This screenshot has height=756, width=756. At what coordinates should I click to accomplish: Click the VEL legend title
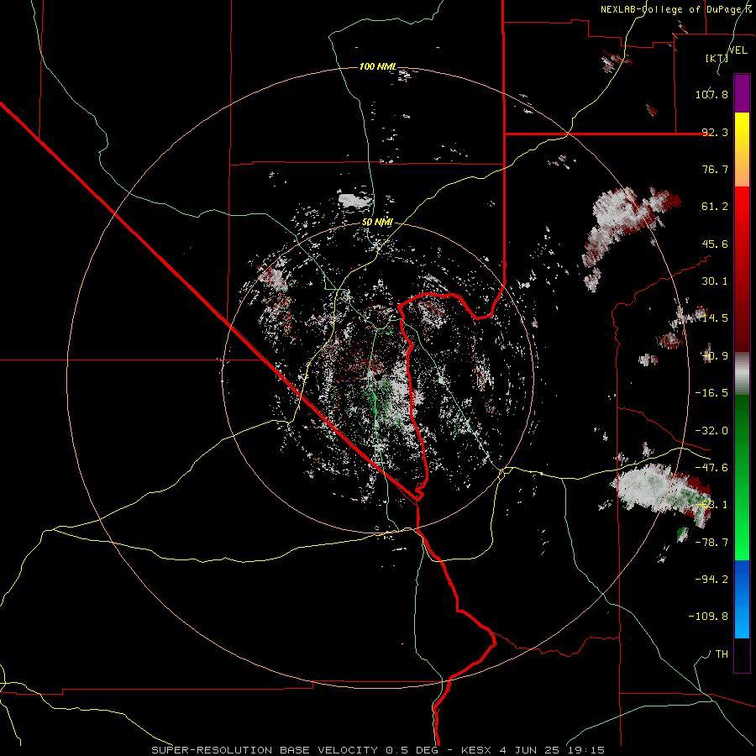click(x=738, y=50)
